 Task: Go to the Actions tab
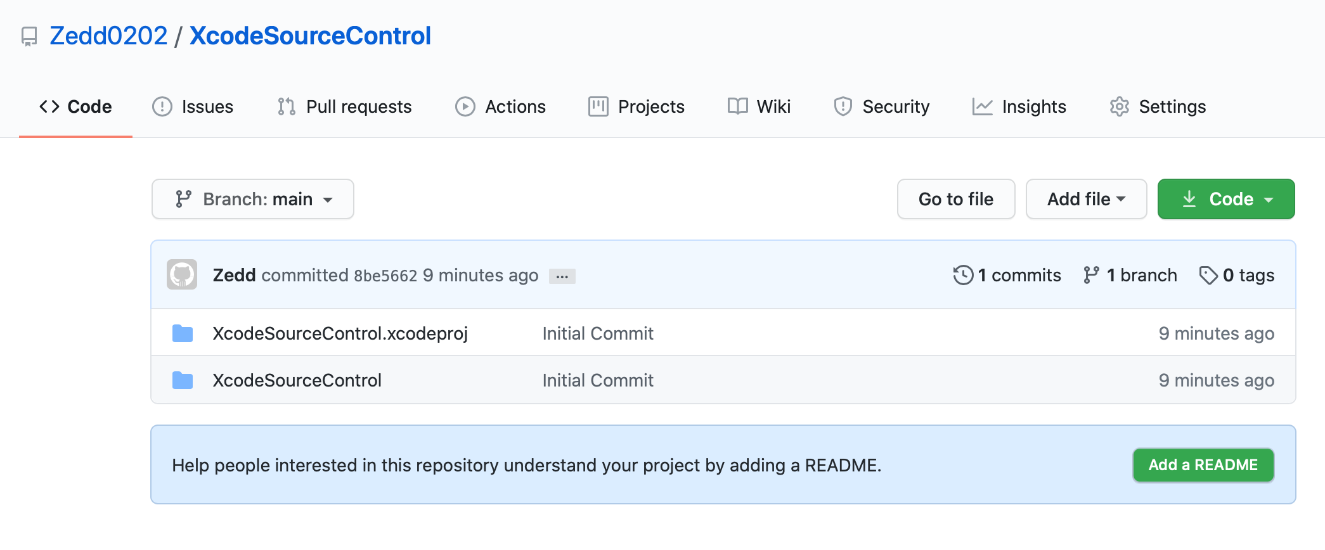click(x=500, y=106)
